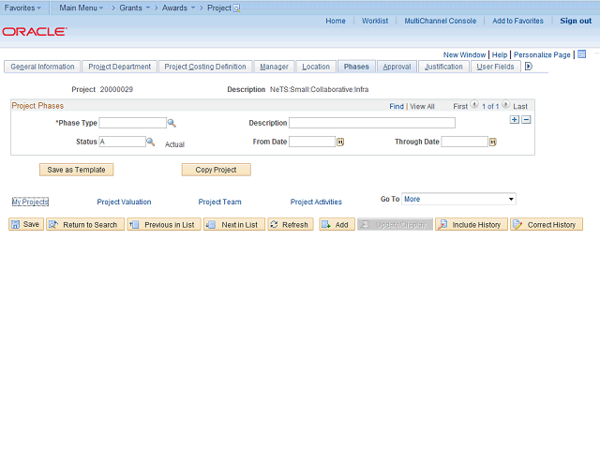Click the Status lookup magnifier icon
The height and width of the screenshot is (450, 600).
(151, 142)
